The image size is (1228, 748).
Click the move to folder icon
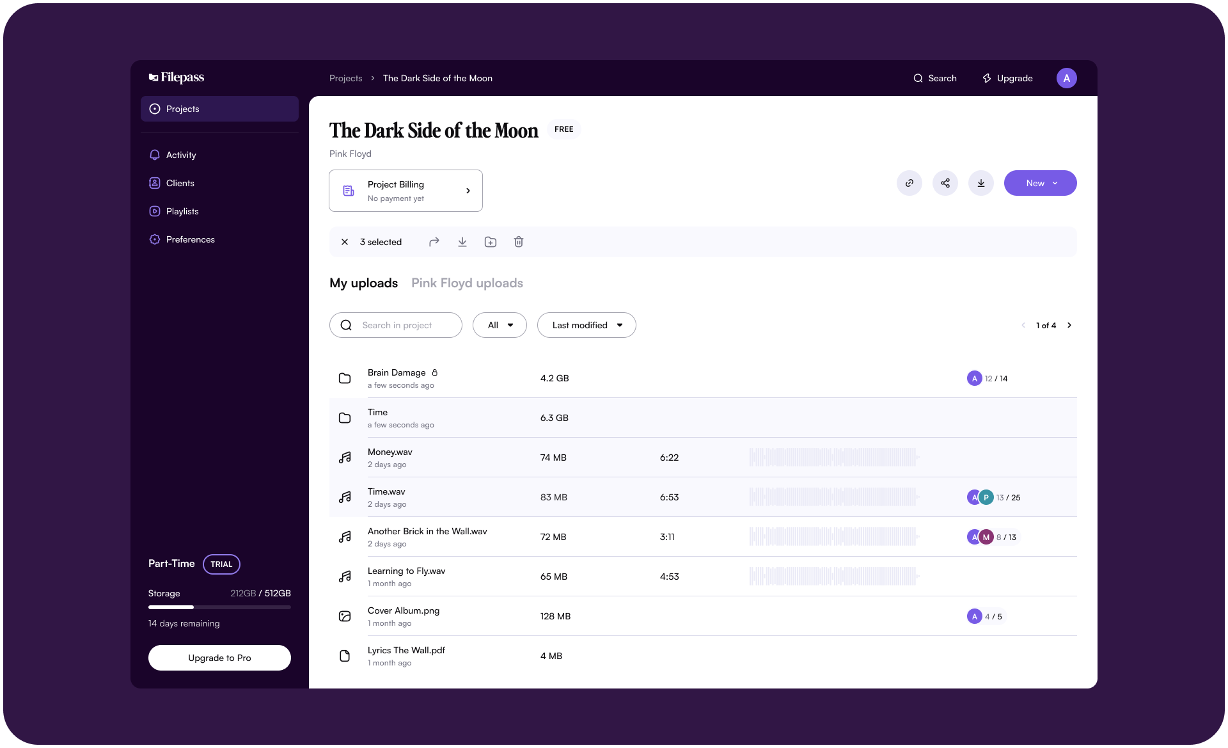click(x=491, y=242)
